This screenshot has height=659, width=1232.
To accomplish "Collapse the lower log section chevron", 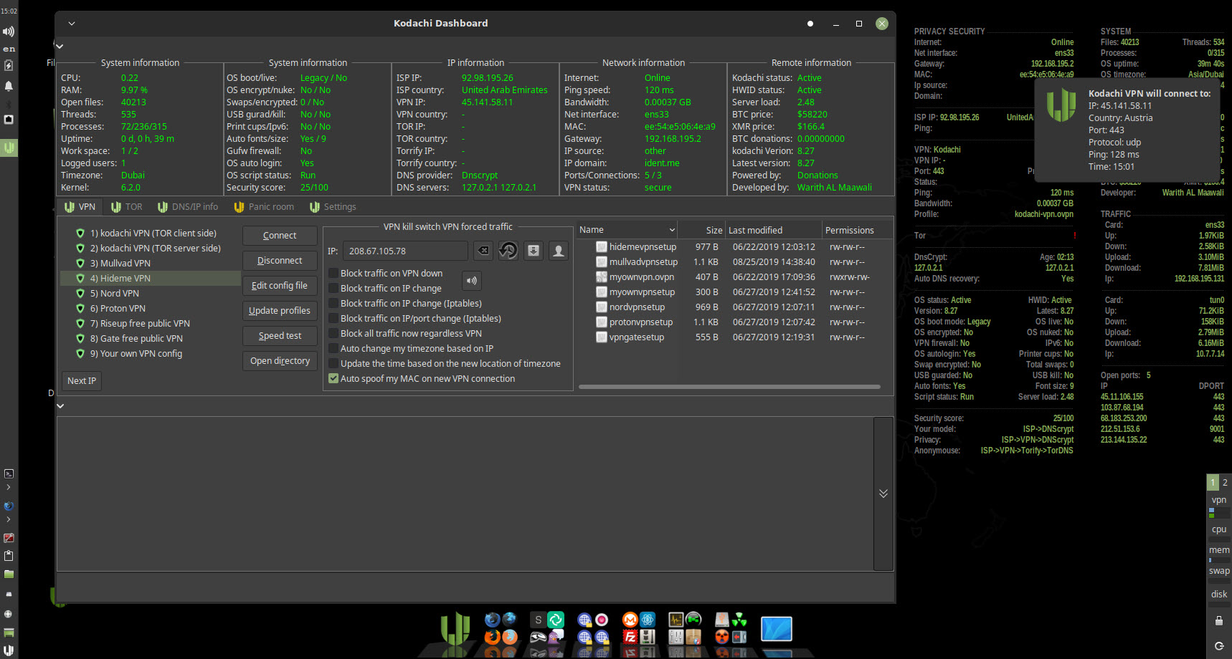I will click(x=60, y=406).
